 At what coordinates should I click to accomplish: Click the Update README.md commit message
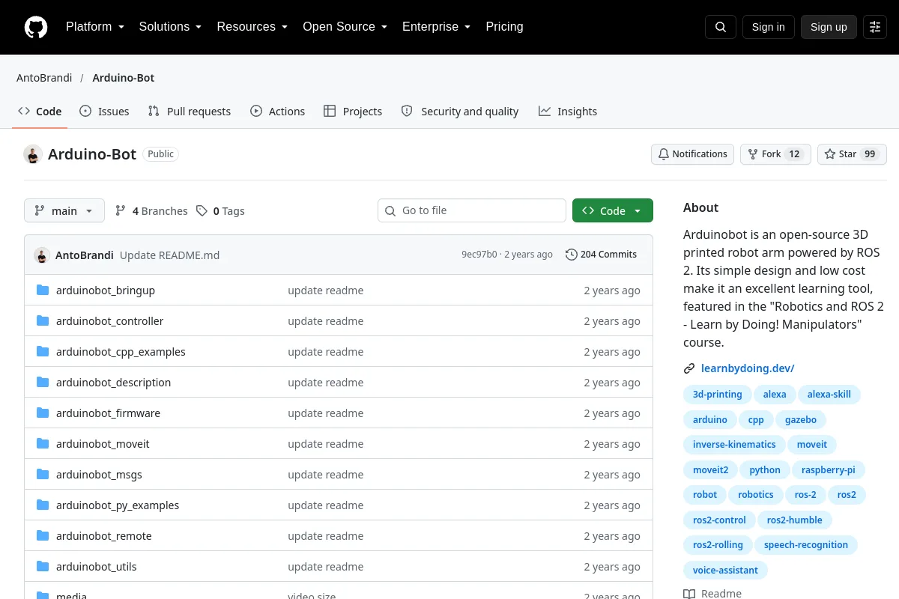(170, 255)
